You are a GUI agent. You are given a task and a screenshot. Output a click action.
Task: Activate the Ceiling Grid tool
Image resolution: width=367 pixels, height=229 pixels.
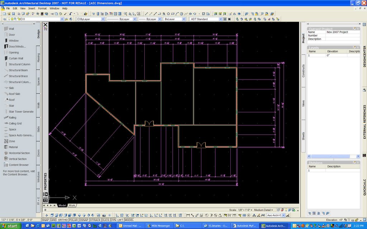pyautogui.click(x=15, y=123)
